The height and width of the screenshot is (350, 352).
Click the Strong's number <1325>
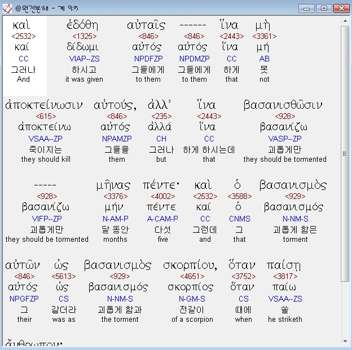point(85,36)
